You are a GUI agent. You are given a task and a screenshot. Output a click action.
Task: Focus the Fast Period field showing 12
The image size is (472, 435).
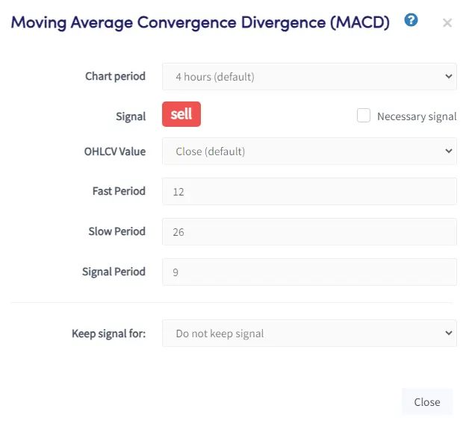tap(309, 191)
